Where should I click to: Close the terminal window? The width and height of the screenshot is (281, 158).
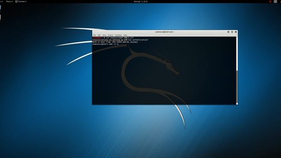(x=236, y=32)
